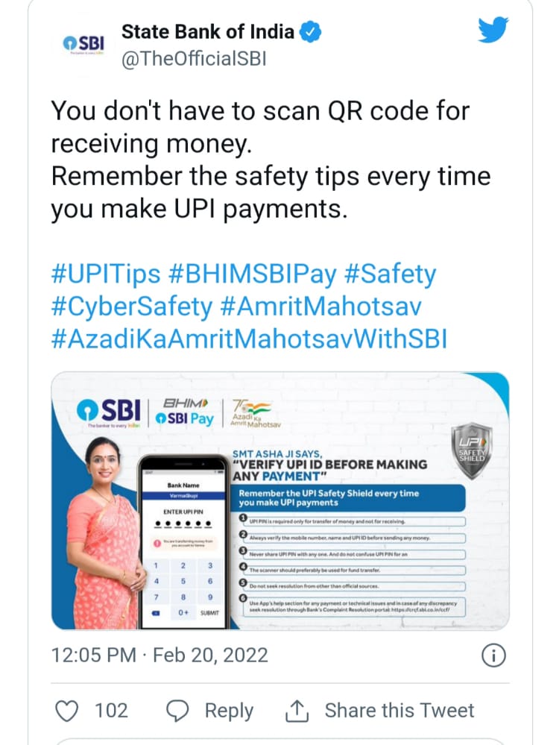Open #AzadiKaAmritMahotsavWithSBI hashtag
The image size is (559, 745).
[x=249, y=339]
